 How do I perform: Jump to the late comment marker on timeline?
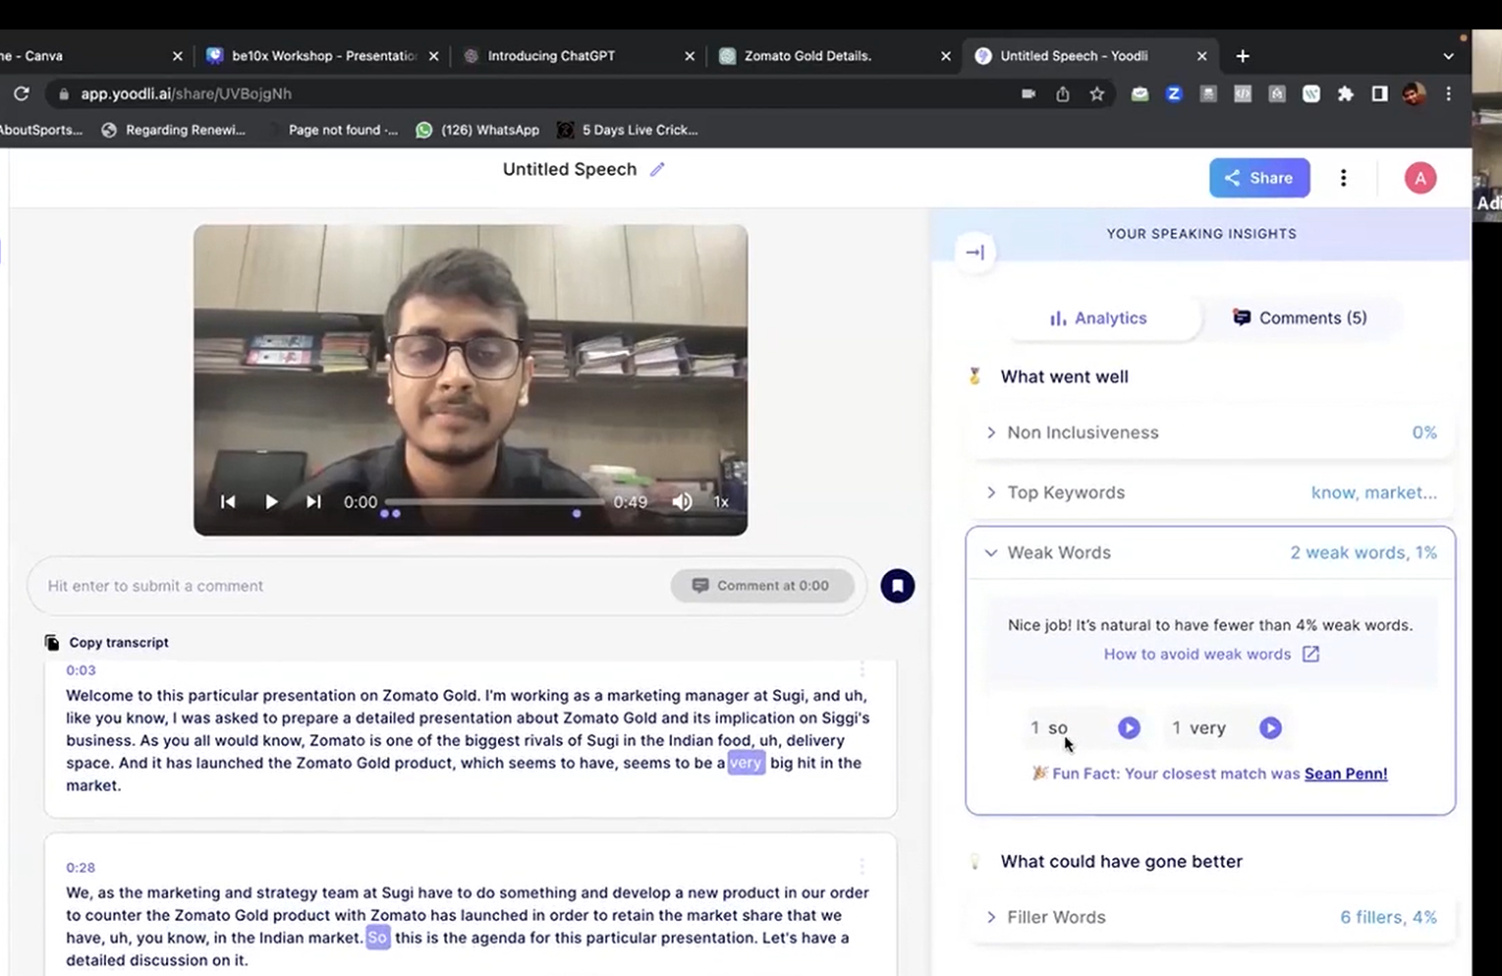(577, 513)
